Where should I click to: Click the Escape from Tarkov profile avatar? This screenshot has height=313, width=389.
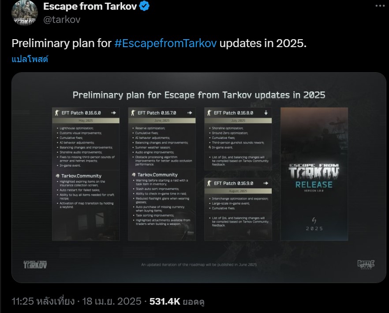(25, 13)
